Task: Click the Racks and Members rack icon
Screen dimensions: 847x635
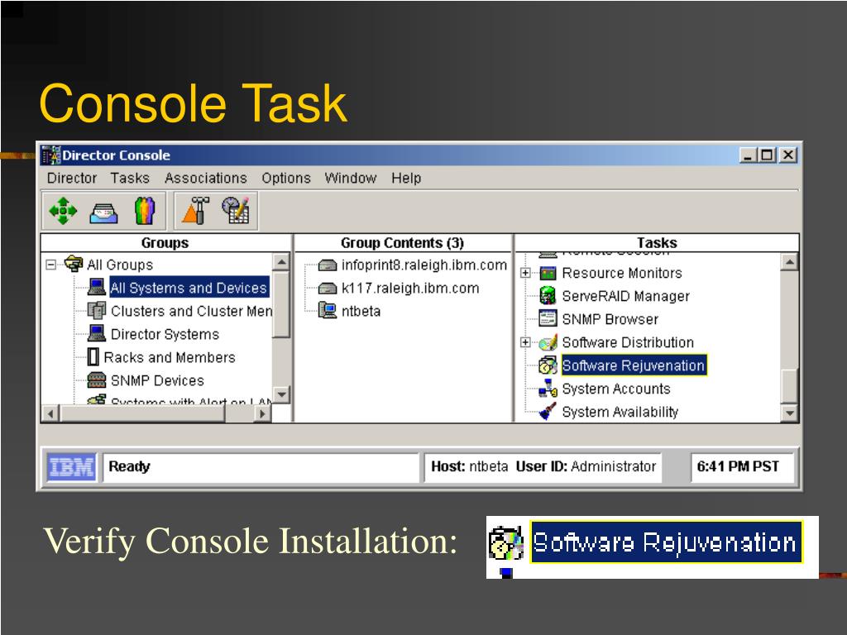Action: pyautogui.click(x=93, y=357)
